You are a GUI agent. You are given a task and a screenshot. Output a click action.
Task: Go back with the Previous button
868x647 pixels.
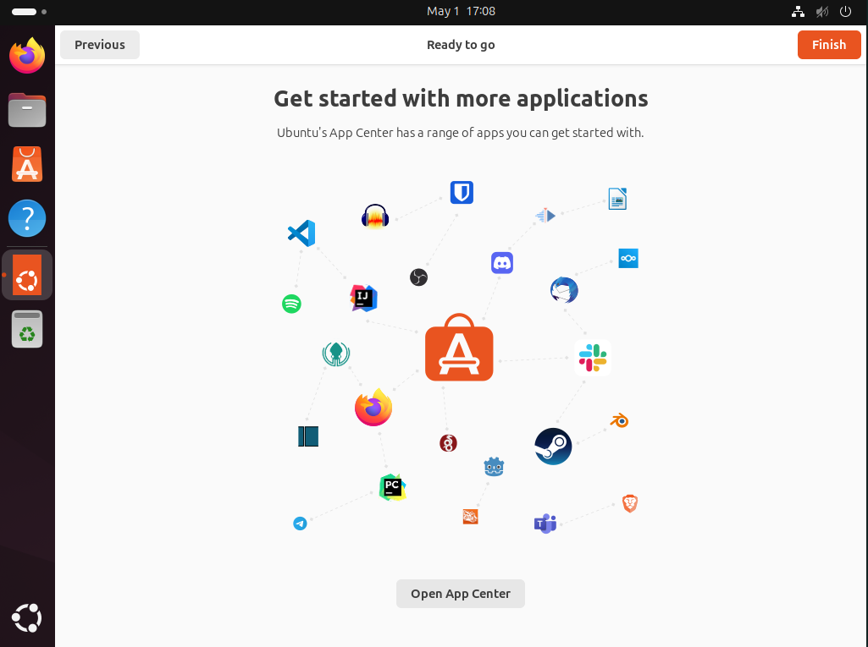click(100, 45)
